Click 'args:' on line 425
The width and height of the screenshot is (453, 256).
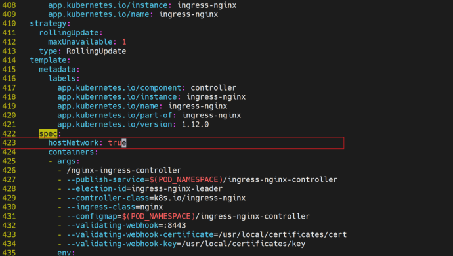point(68,161)
